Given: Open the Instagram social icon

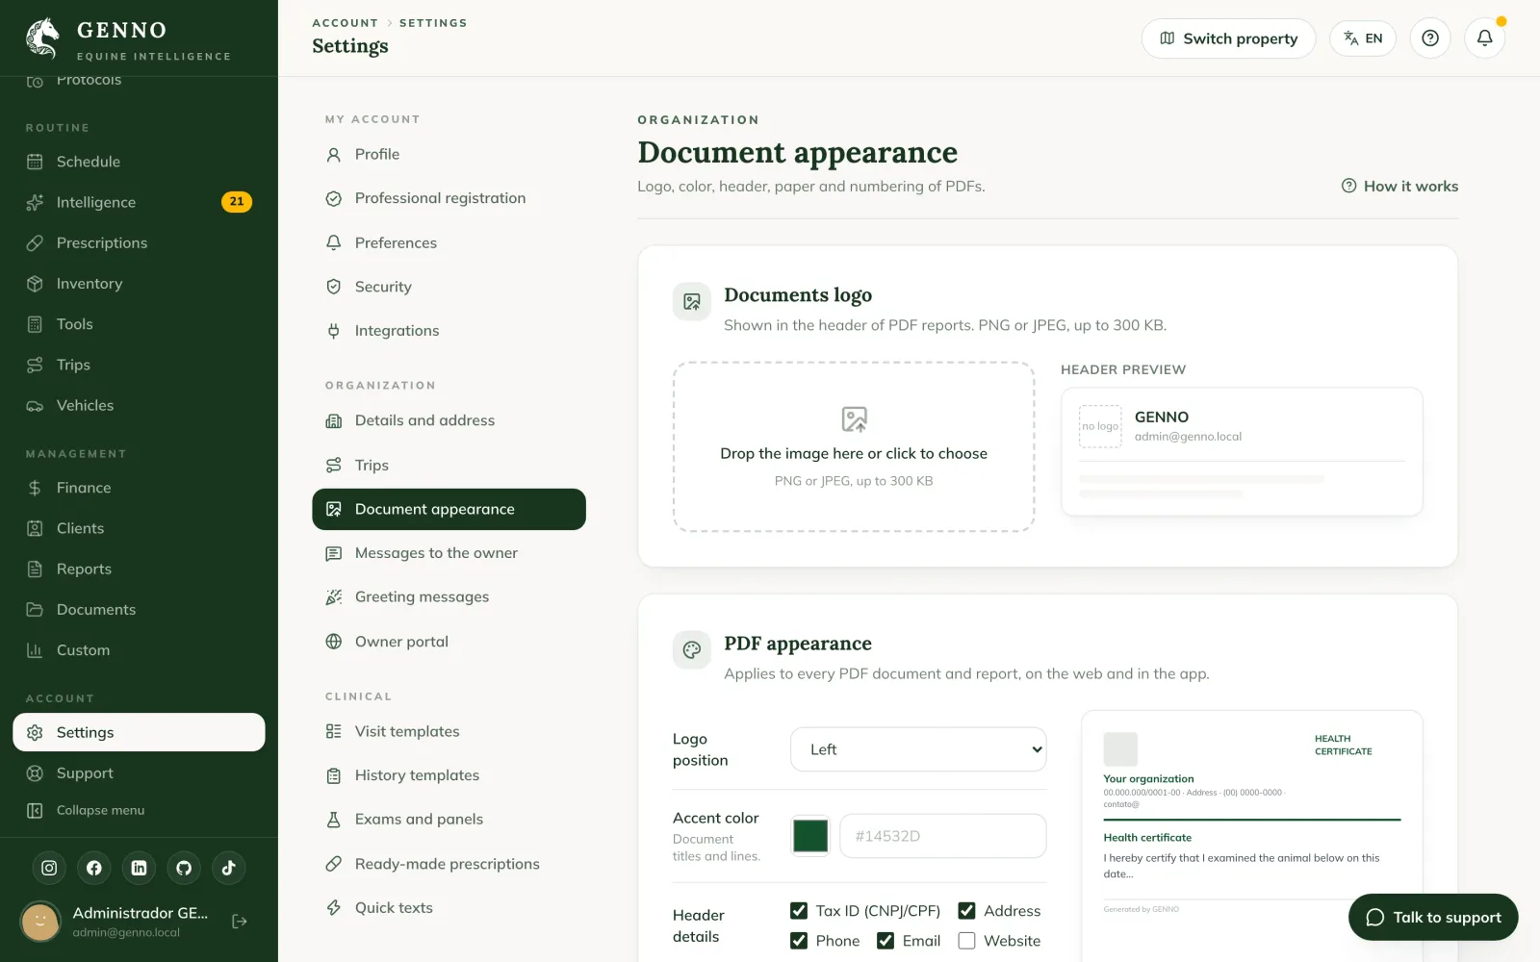Looking at the screenshot, I should (49, 868).
